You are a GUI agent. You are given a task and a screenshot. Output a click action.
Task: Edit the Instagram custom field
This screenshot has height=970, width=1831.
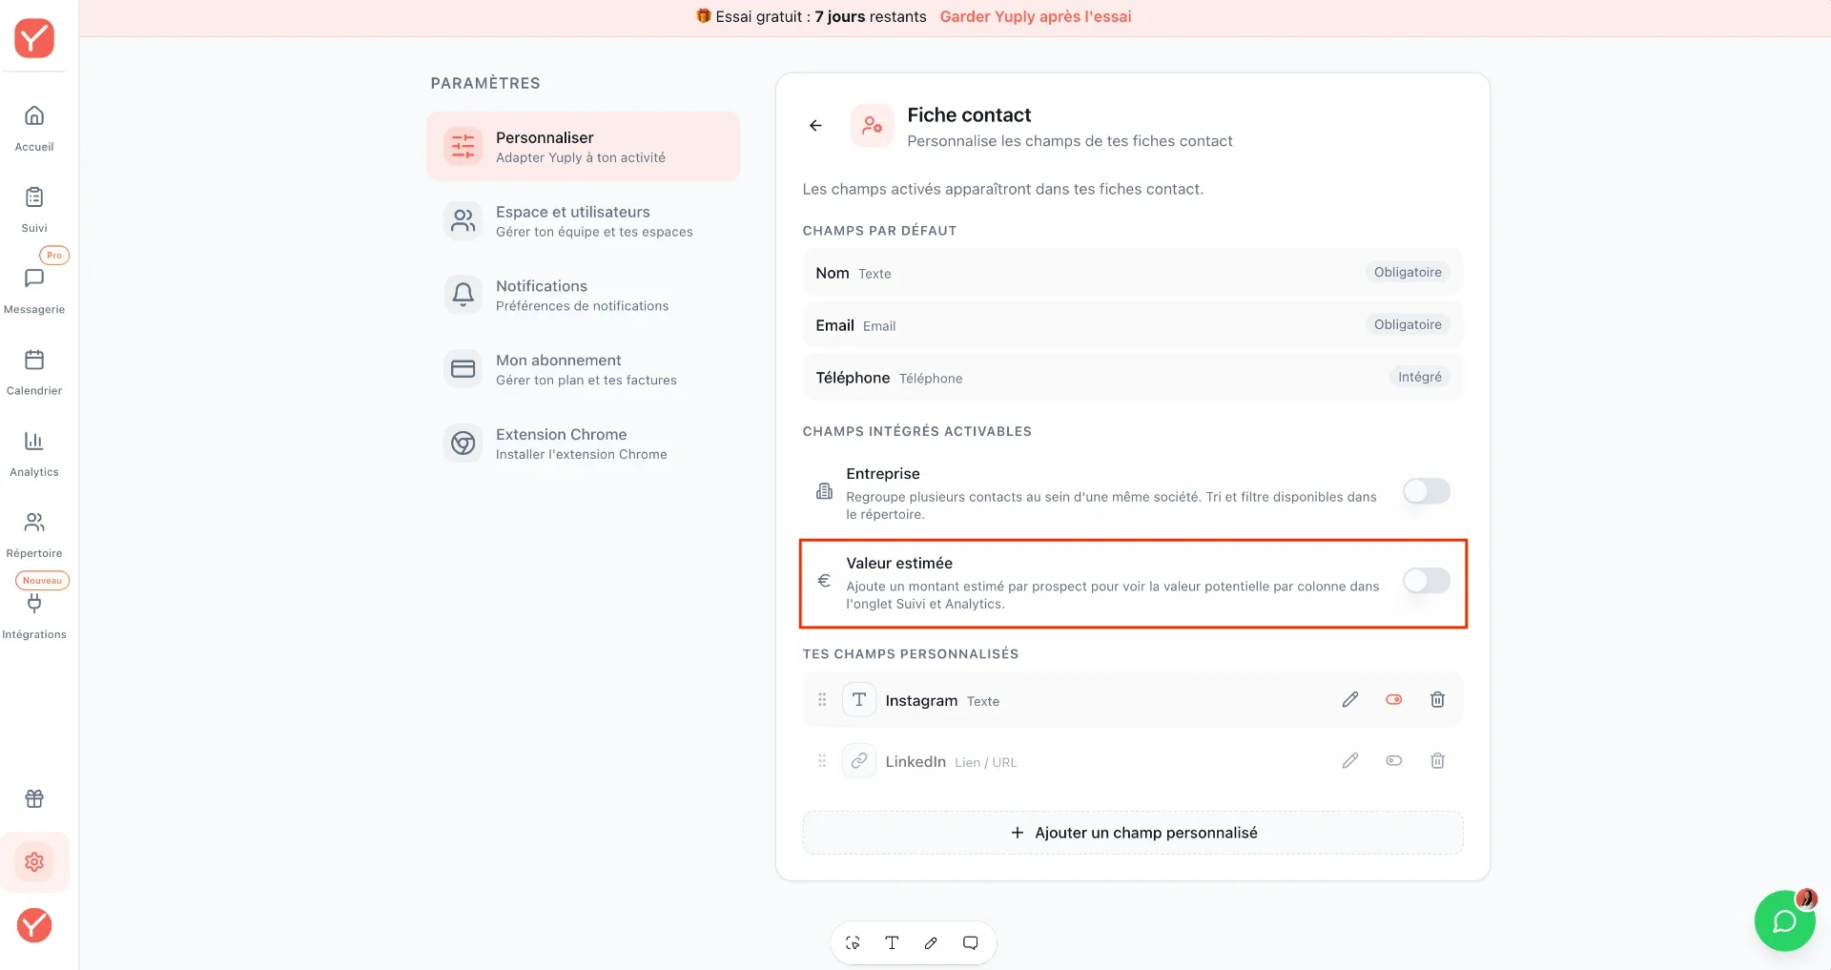click(x=1350, y=700)
